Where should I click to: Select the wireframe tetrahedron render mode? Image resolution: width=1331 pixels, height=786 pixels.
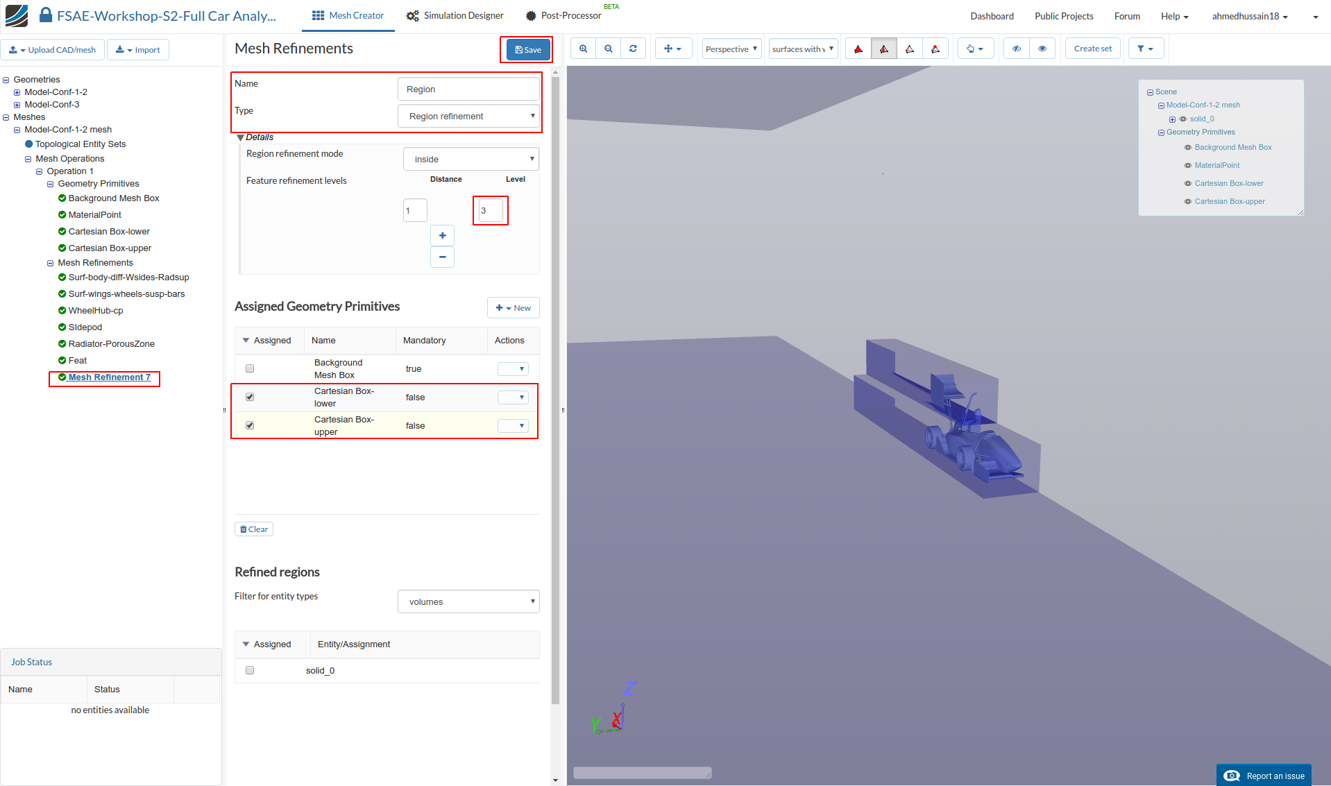tap(909, 49)
